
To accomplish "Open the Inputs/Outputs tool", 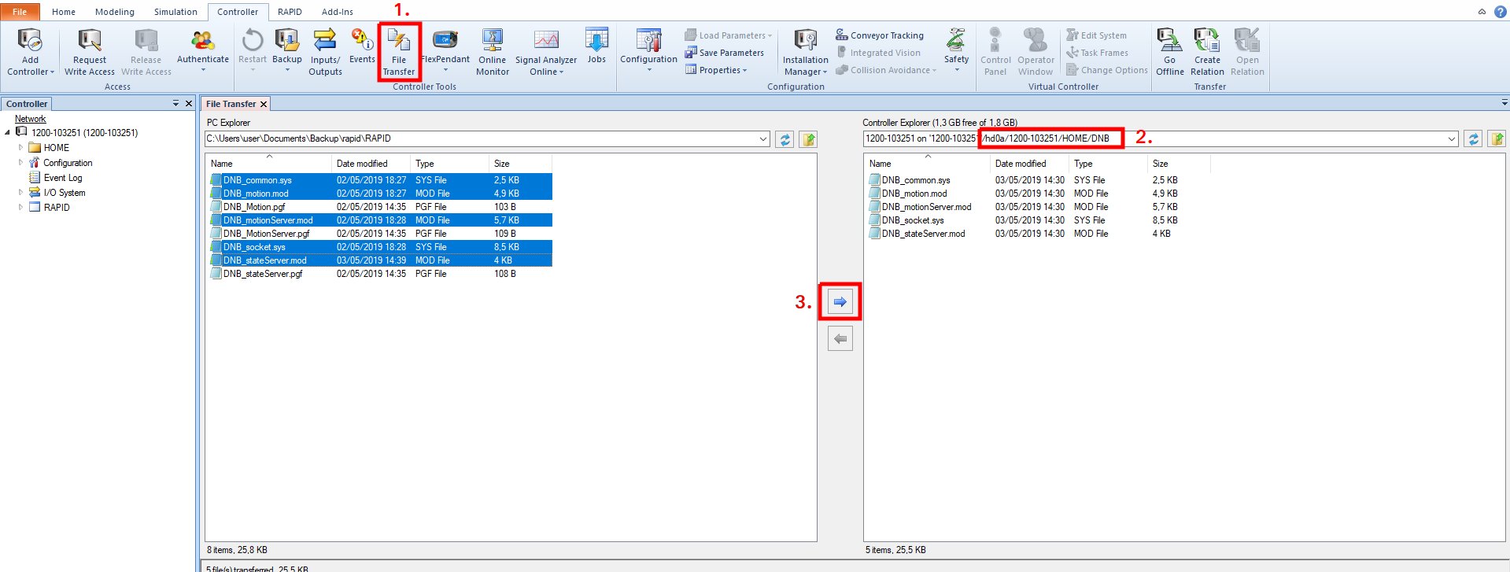I will 325,52.
